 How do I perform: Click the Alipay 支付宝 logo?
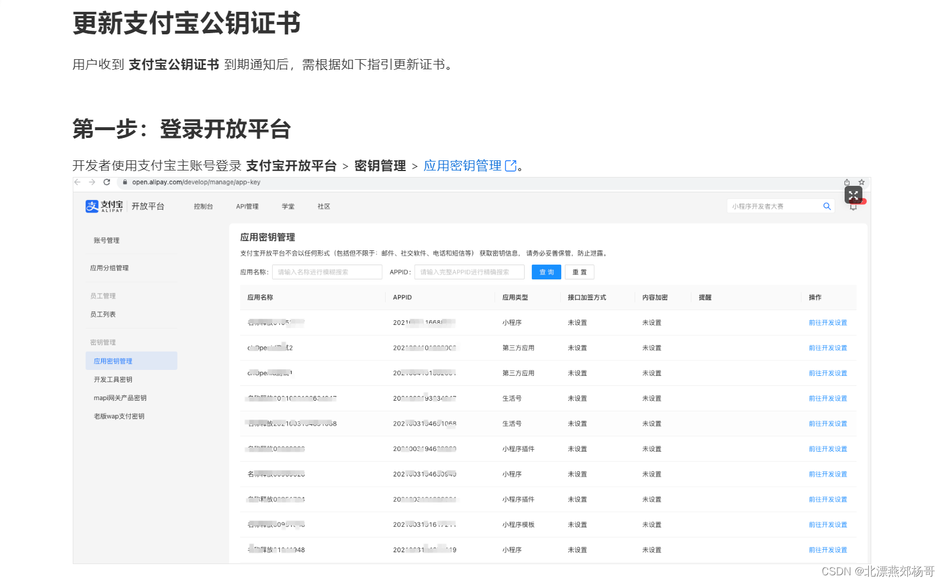[104, 206]
